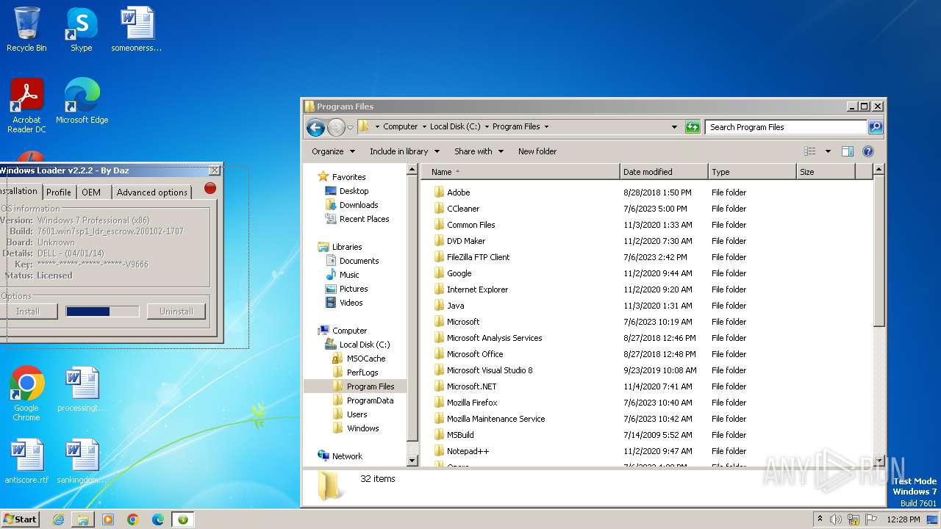Click into Search Program Files field
Viewport: 941px width, 529px height.
[786, 127]
